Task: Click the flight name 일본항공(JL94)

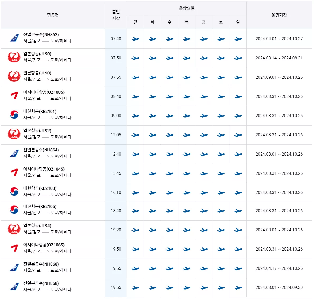Action: pos(37,226)
